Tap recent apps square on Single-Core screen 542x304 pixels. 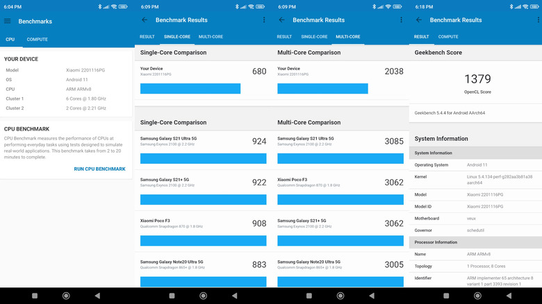click(172, 296)
